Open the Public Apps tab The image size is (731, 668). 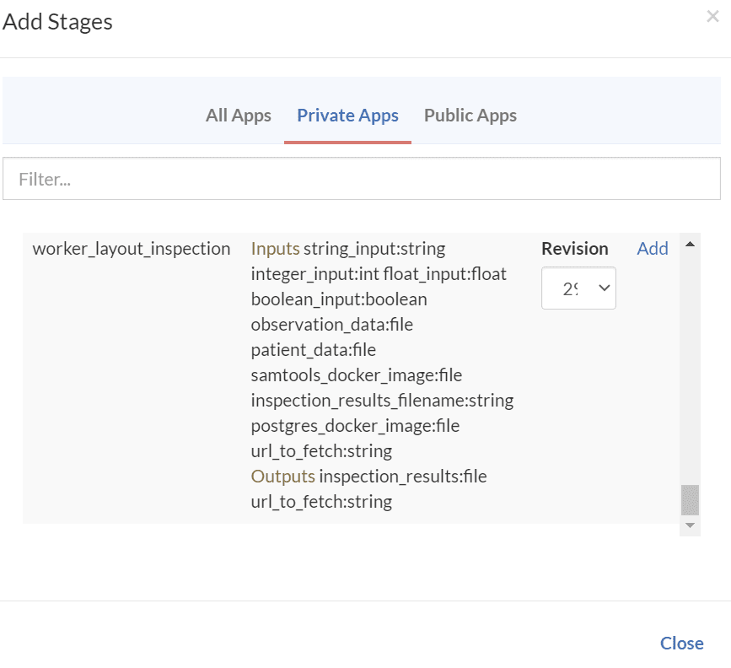[470, 116]
